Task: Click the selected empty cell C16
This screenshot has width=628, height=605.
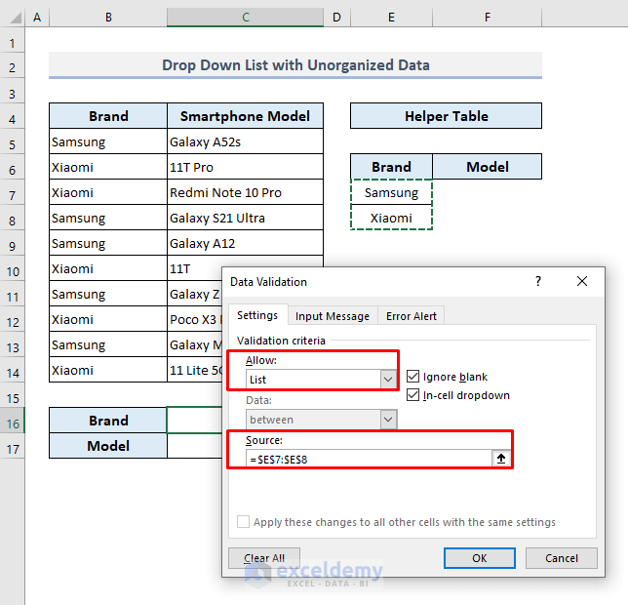Action: point(194,421)
